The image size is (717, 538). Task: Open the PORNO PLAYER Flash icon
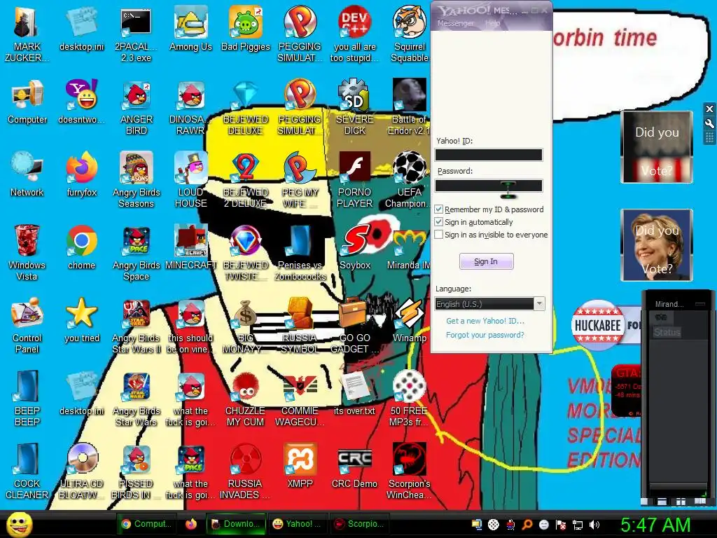pyautogui.click(x=354, y=179)
